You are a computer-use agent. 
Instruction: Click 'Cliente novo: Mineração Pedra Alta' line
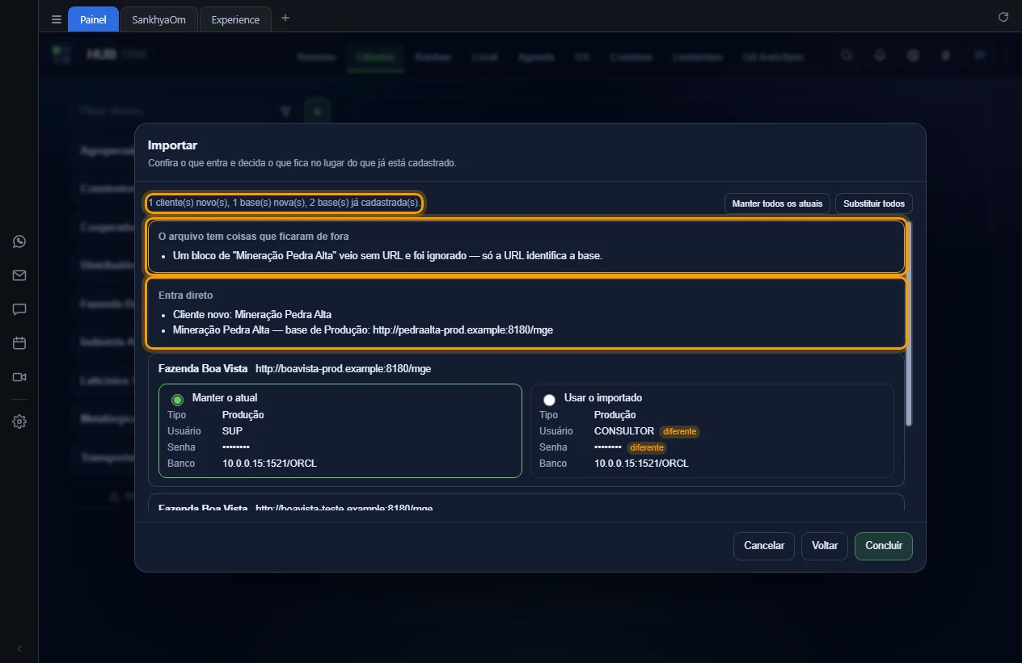tap(252, 314)
